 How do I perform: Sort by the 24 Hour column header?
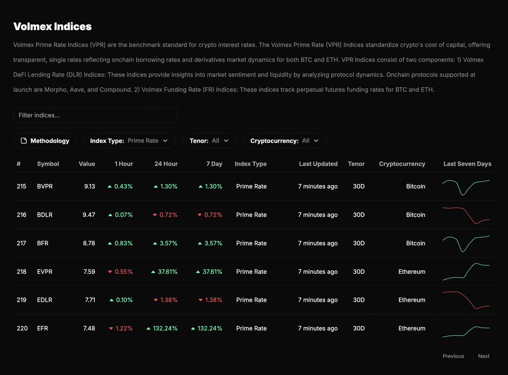166,164
